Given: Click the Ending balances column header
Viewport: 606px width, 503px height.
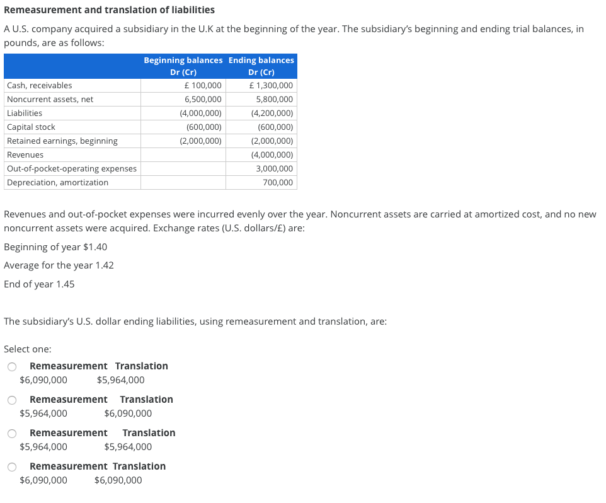Looking at the screenshot, I should (261, 60).
